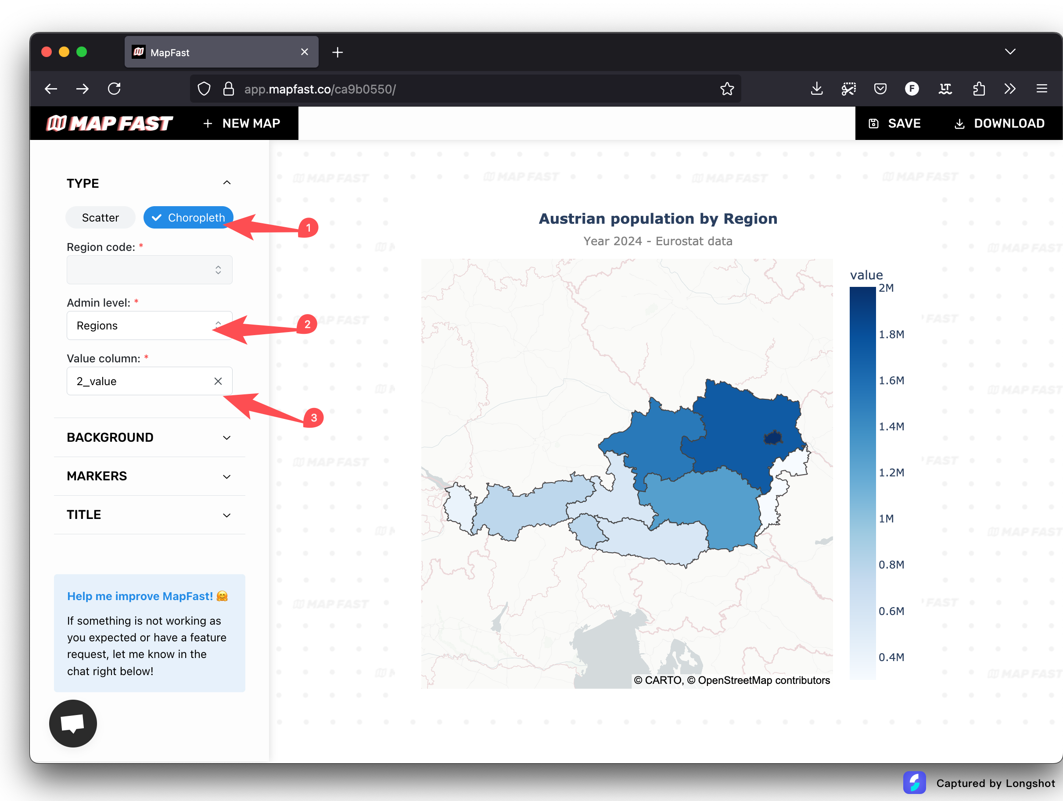
Task: Click the OpenStreetMap contributors attribution
Action: (758, 680)
